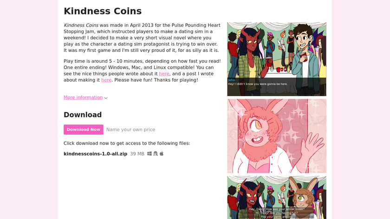This screenshot has width=390, height=219.
Task: Click the italic Kindness Coins text in description
Action: [81, 26]
